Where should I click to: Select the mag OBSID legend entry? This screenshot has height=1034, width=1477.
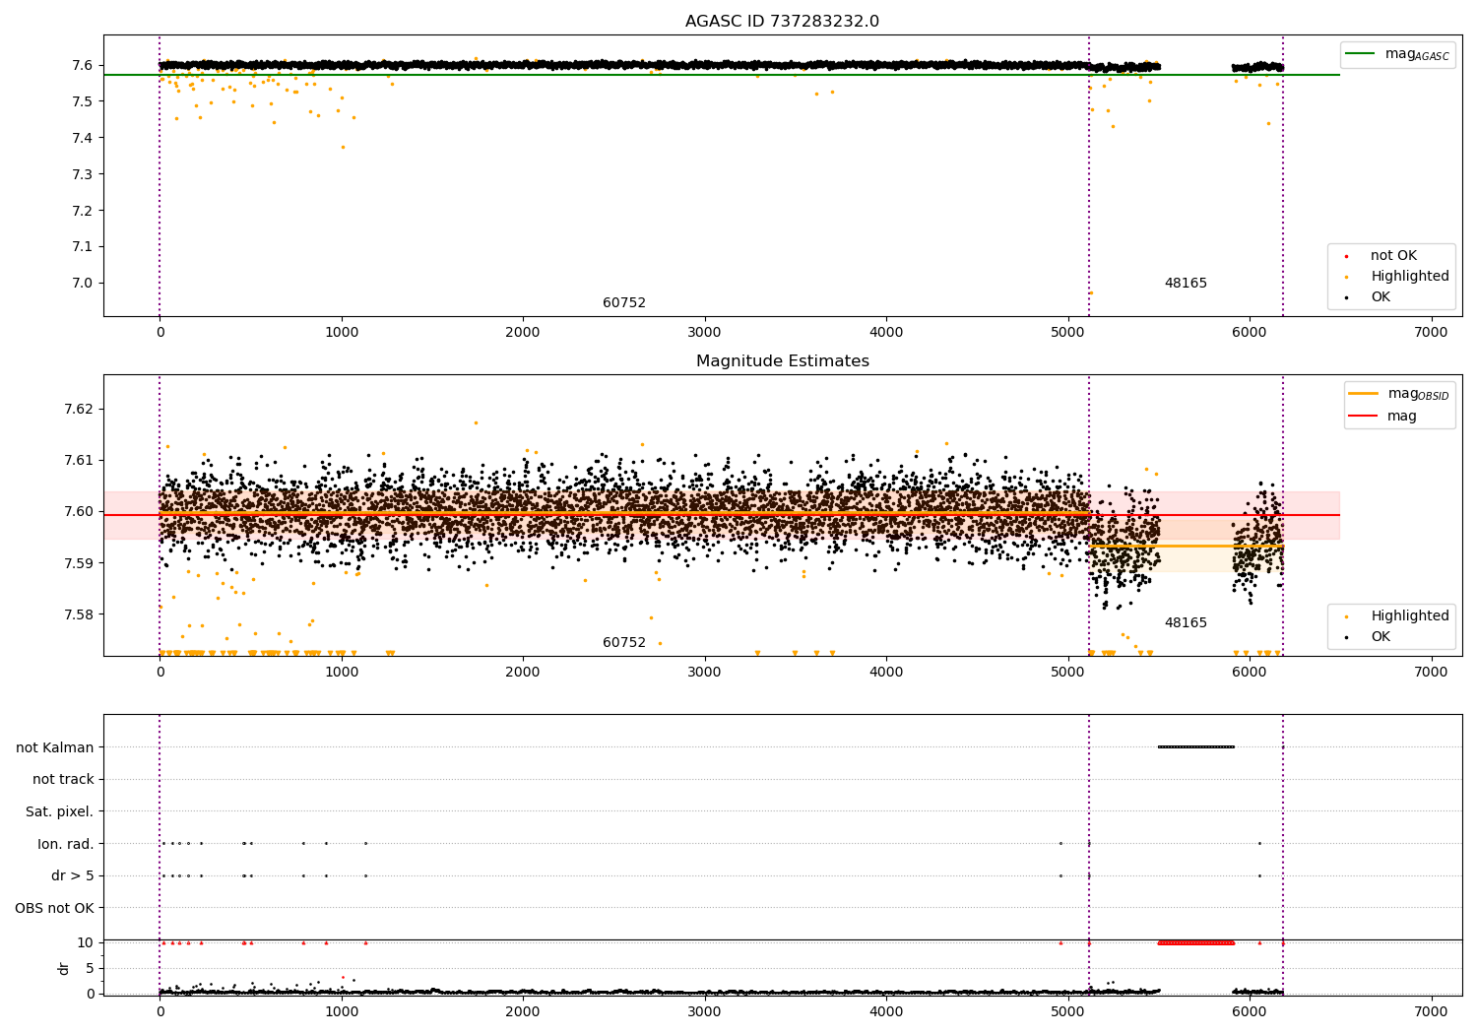pyautogui.click(x=1399, y=394)
